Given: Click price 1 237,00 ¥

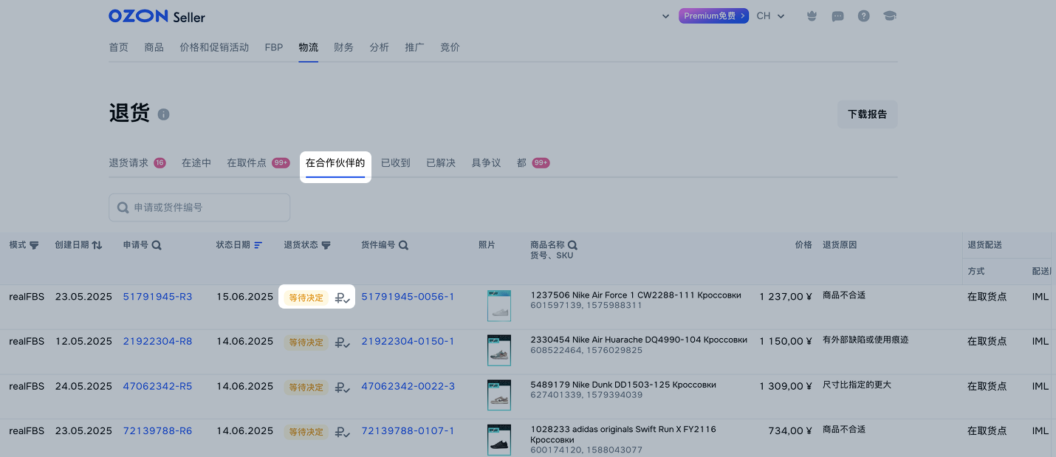Looking at the screenshot, I should [x=786, y=297].
